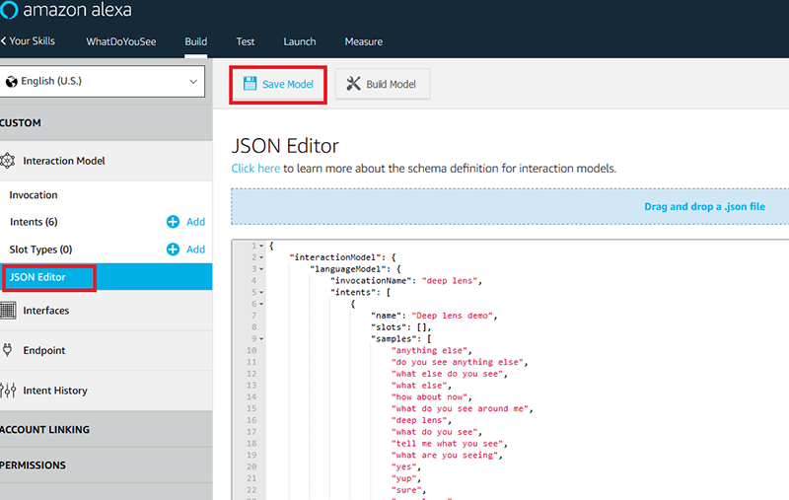
Task: Collapse the intents array fold arrow on line 5
Action: click(x=259, y=292)
